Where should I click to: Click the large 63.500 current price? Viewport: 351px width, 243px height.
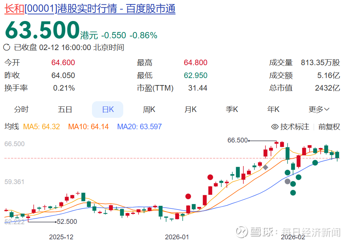coord(43,30)
